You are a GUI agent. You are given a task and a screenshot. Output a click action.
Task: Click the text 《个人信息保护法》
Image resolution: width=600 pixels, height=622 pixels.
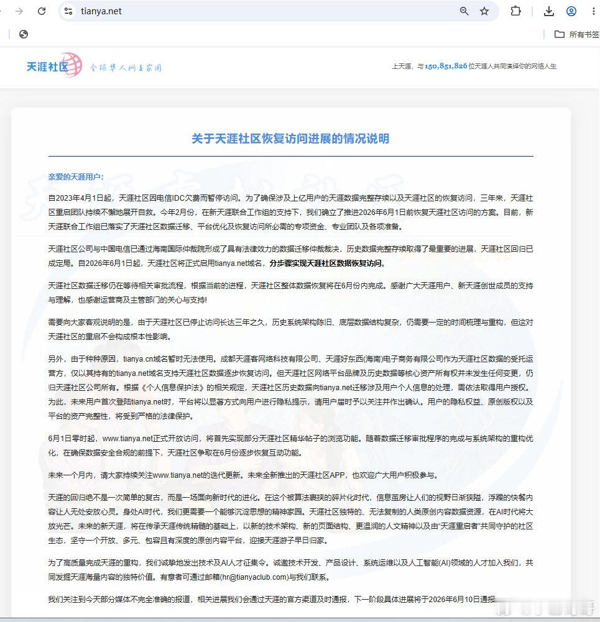173,388
